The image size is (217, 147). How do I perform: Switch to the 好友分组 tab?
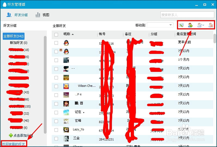point(17,15)
